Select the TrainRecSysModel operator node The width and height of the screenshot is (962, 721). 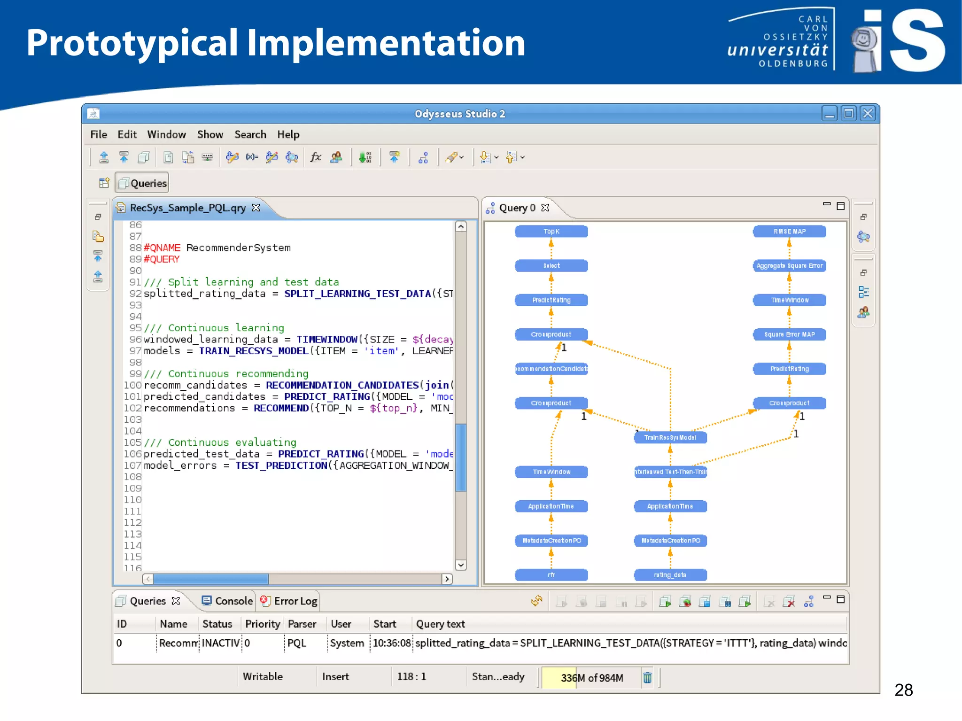670,438
